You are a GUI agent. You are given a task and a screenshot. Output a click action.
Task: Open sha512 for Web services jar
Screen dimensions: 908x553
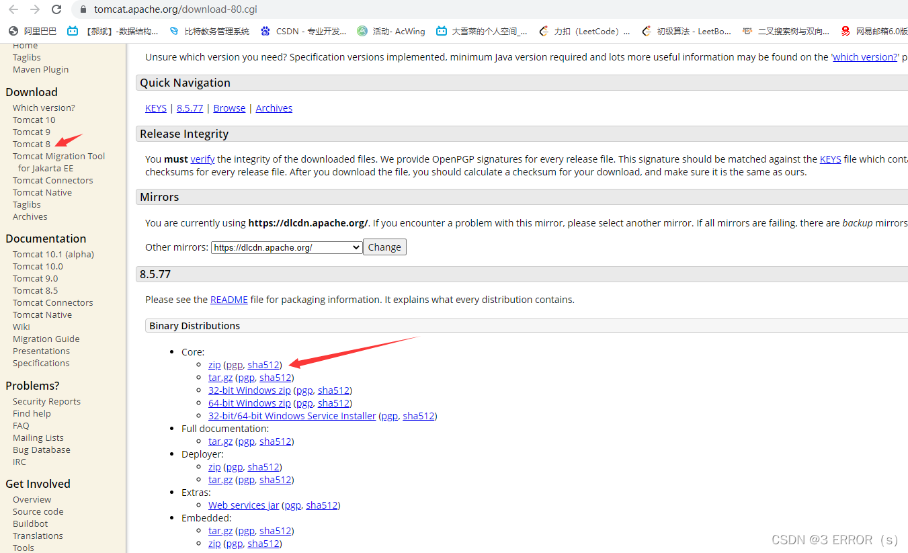pyautogui.click(x=322, y=505)
